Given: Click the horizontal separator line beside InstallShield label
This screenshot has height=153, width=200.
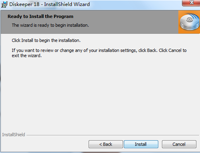Looking at the screenshot, I should tap(113, 135).
